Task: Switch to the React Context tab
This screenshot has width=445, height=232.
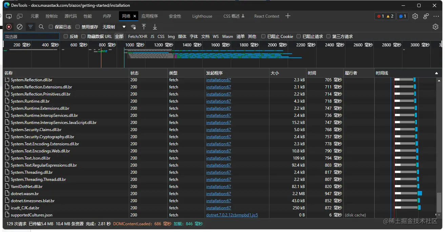Action: 267,16
